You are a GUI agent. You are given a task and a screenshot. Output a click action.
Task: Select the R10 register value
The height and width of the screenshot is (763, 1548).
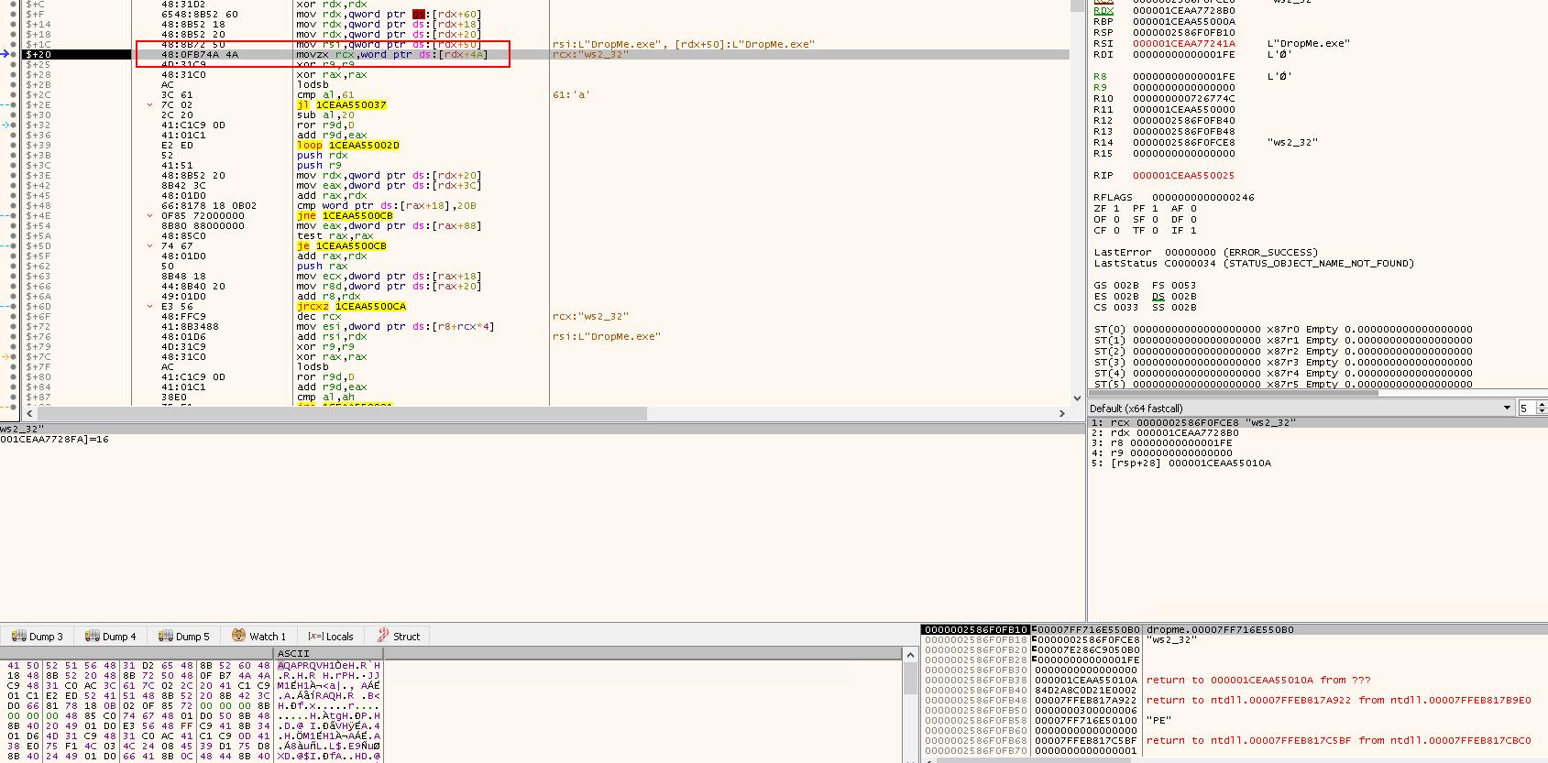[x=1183, y=99]
